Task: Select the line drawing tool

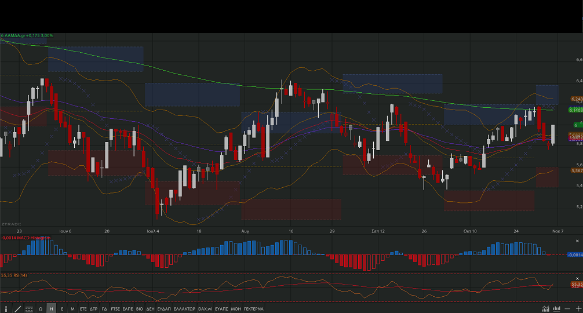Action: pos(17,308)
